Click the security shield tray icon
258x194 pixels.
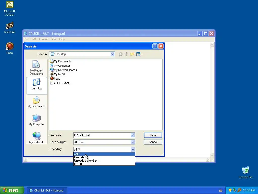coord(230,190)
